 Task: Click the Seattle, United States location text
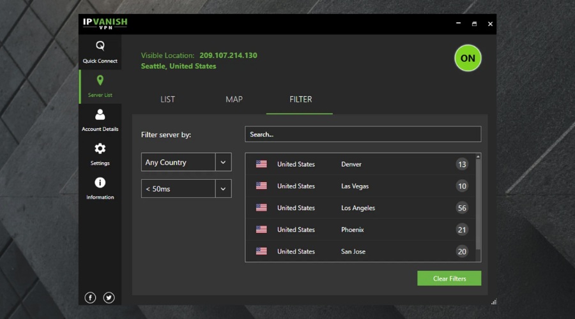click(x=179, y=66)
